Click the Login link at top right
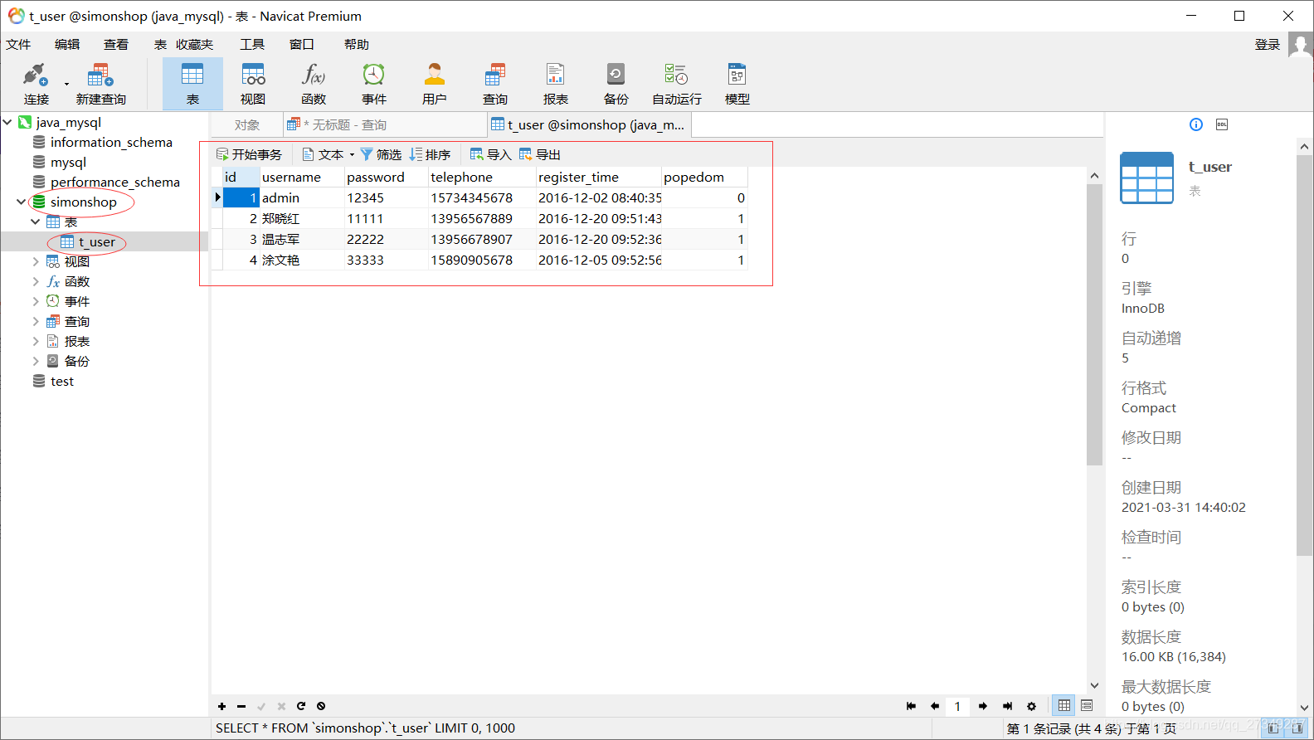 coord(1267,45)
